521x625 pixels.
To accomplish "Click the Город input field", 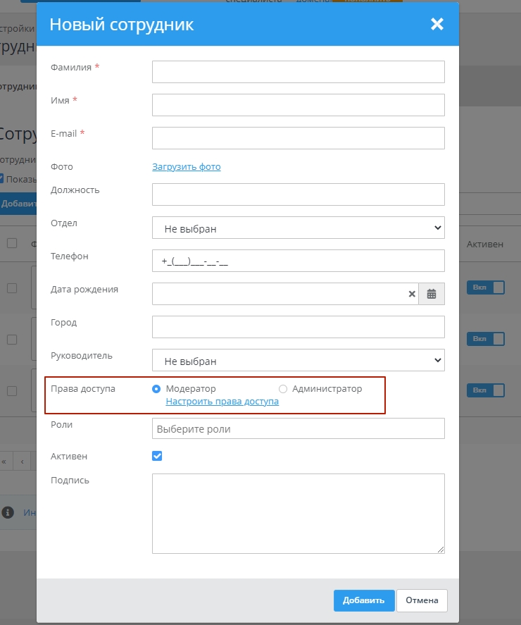I will click(x=298, y=327).
